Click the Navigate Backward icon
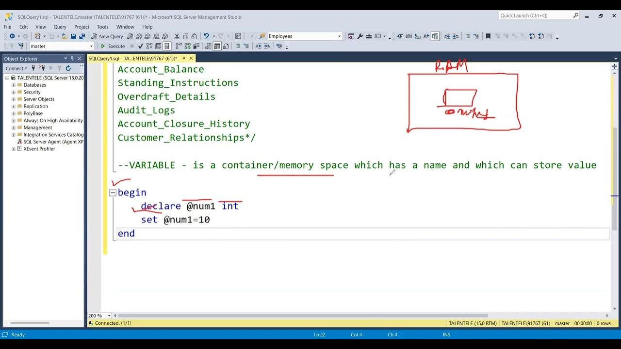Image resolution: width=621 pixels, height=349 pixels. (x=12, y=36)
